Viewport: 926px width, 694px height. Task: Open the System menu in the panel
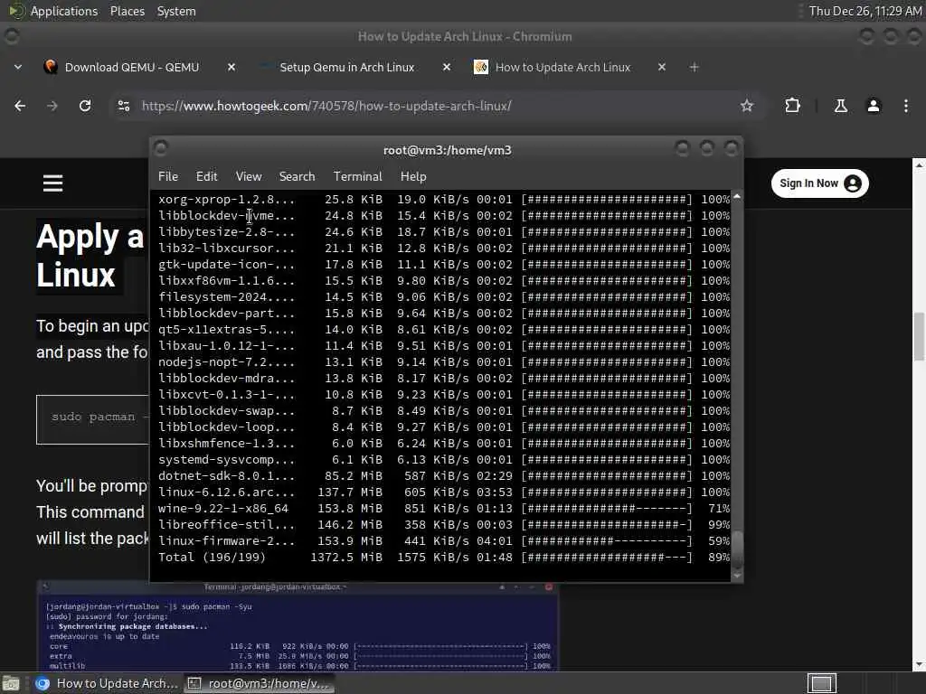pyautogui.click(x=176, y=11)
